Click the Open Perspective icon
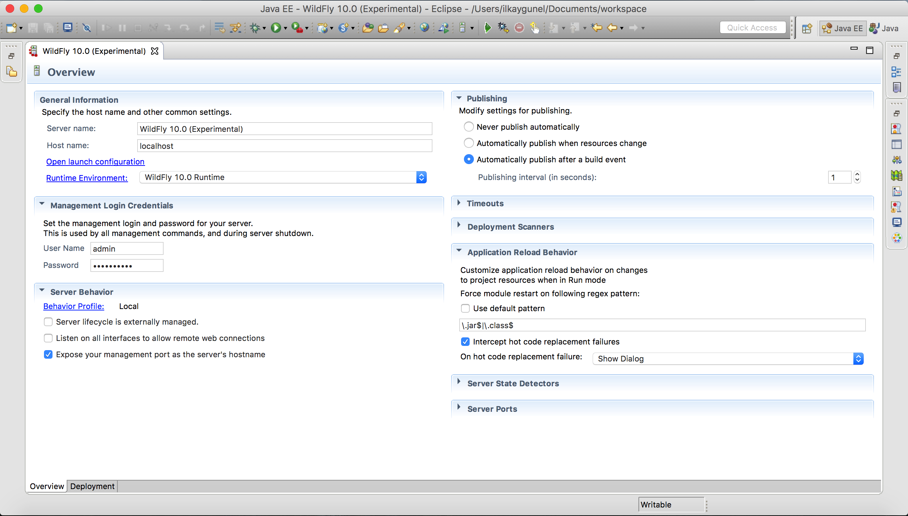Viewport: 908px width, 516px height. 807,28
